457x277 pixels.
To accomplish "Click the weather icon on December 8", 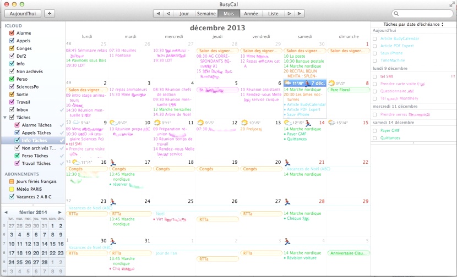I will pyautogui.click(x=332, y=84).
